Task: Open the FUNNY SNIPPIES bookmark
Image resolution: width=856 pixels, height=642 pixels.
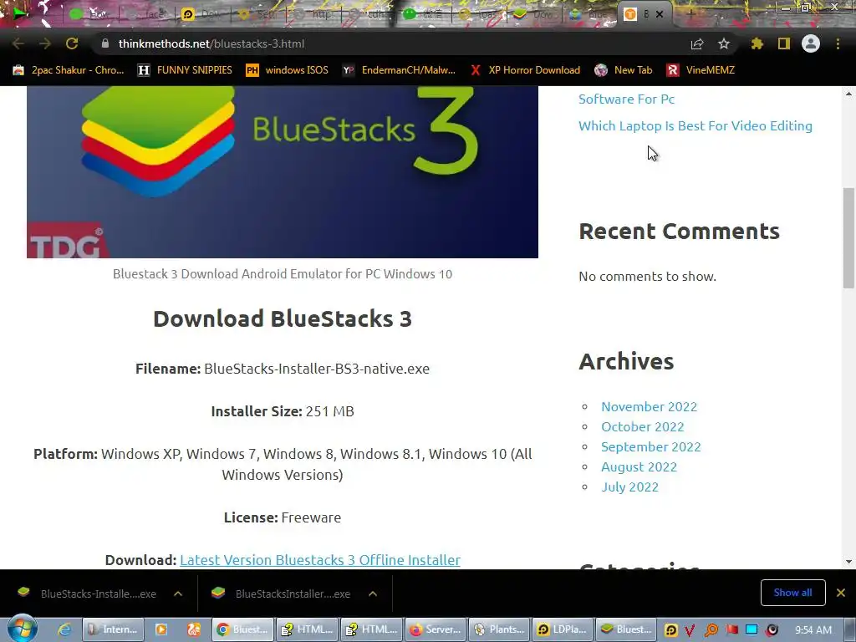Action: point(185,70)
